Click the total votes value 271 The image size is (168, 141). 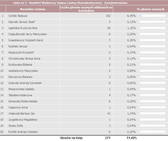coord(108,138)
